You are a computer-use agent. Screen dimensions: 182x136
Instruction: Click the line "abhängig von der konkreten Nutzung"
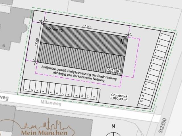point(79,77)
